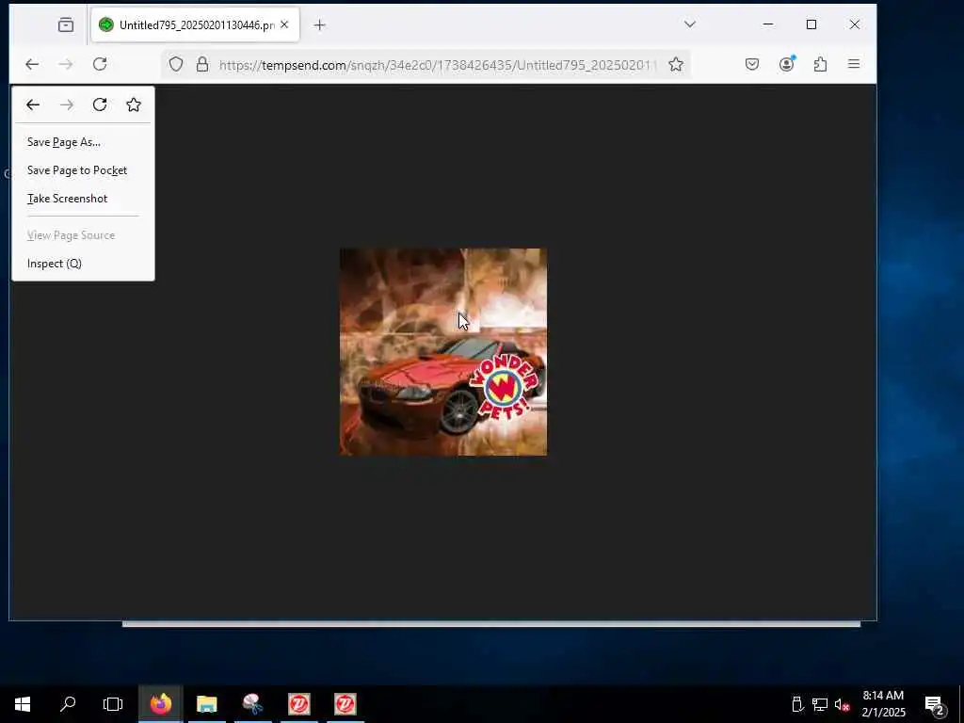
Task: Click the Wonder Pets car image
Action: tap(443, 352)
